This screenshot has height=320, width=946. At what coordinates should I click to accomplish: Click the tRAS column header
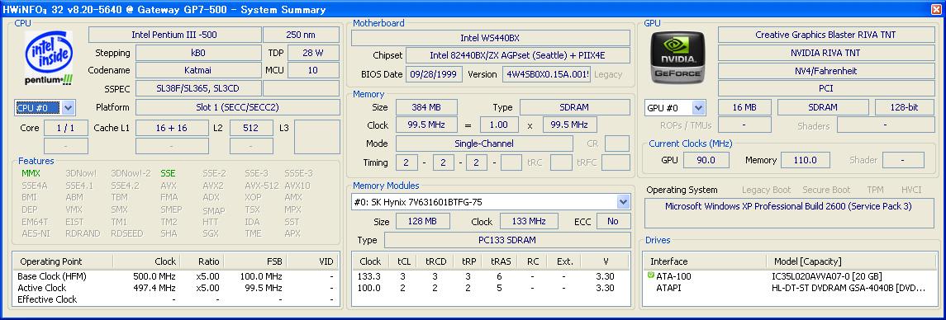500,261
